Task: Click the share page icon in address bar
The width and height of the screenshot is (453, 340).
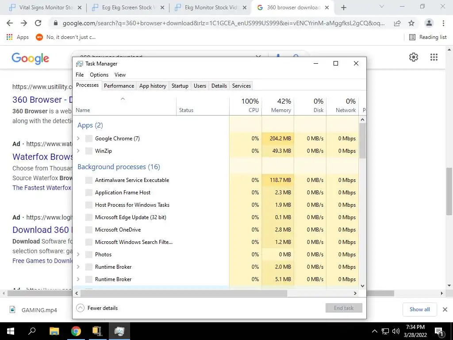Action: [x=397, y=23]
